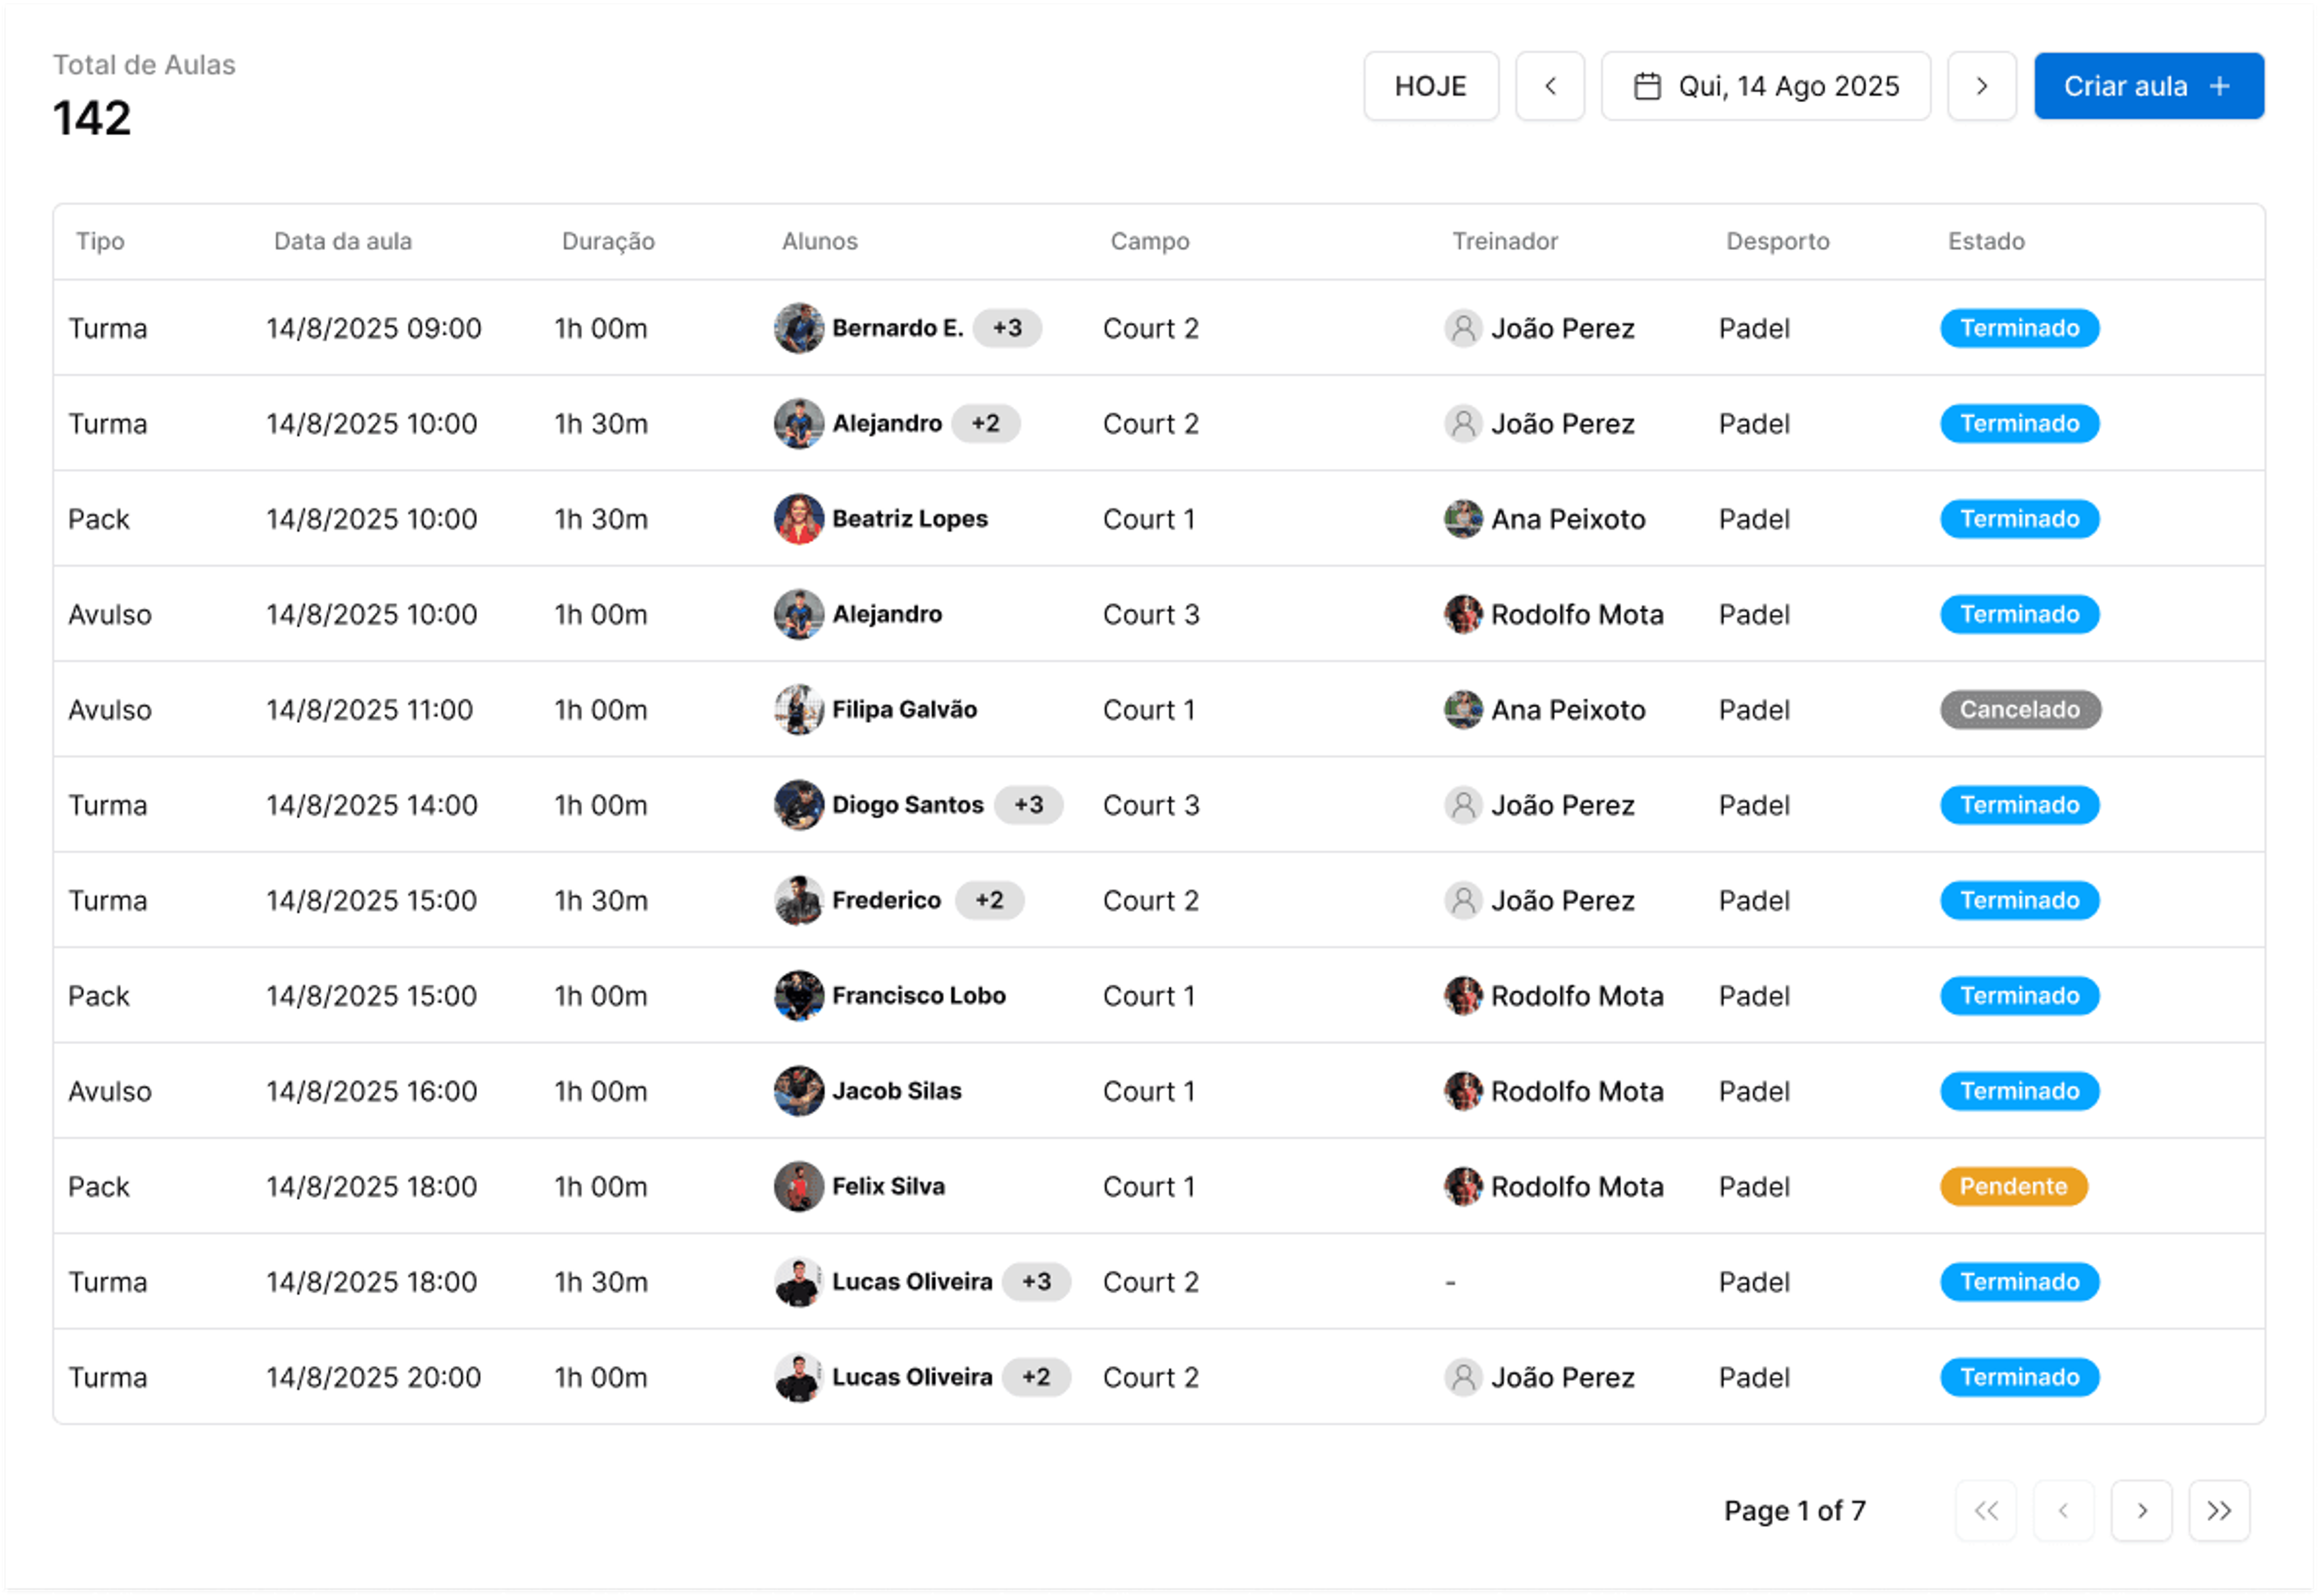Open +2 badge in Lucas Oliveira 20:00 row
Viewport: 2319px width, 1596px height.
pyautogui.click(x=1036, y=1377)
